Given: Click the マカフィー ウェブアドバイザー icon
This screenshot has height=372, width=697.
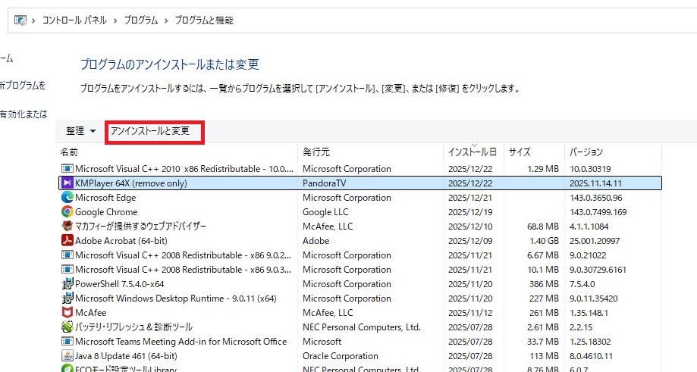Looking at the screenshot, I should pos(67,227).
